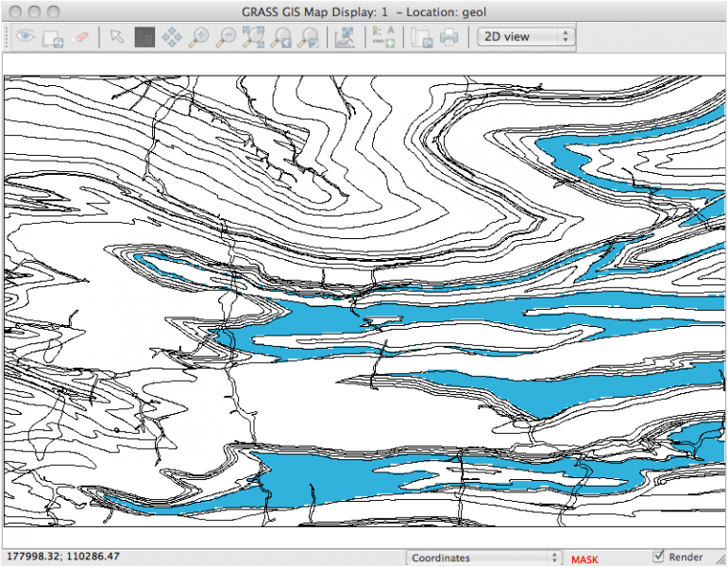This screenshot has height=567, width=728.
Task: Erase the display with the eraser icon
Action: coord(80,38)
